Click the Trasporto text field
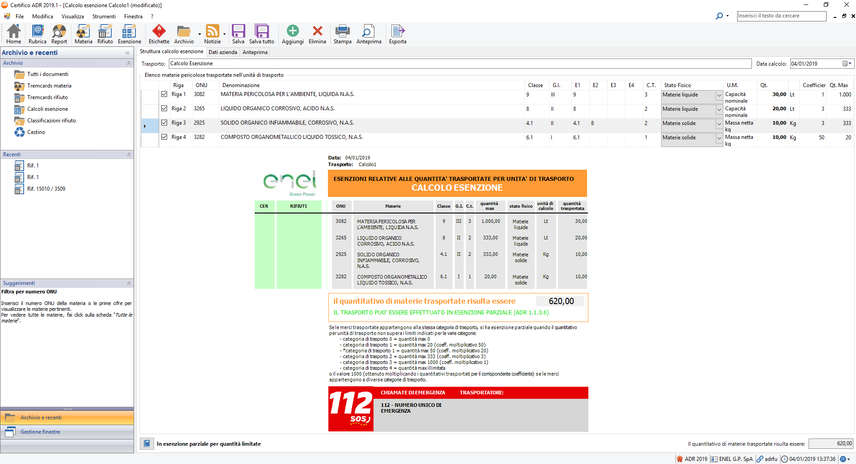The width and height of the screenshot is (856, 464). [x=460, y=64]
